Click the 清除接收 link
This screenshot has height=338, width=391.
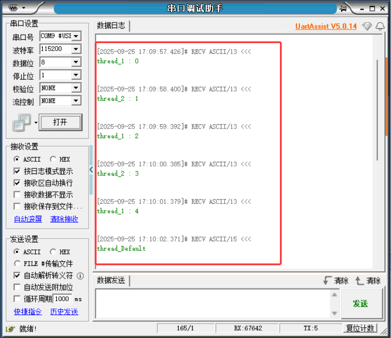tap(64, 219)
